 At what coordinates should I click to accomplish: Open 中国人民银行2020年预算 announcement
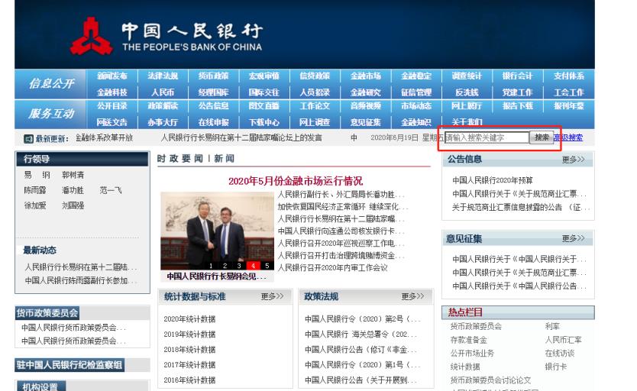click(493, 180)
